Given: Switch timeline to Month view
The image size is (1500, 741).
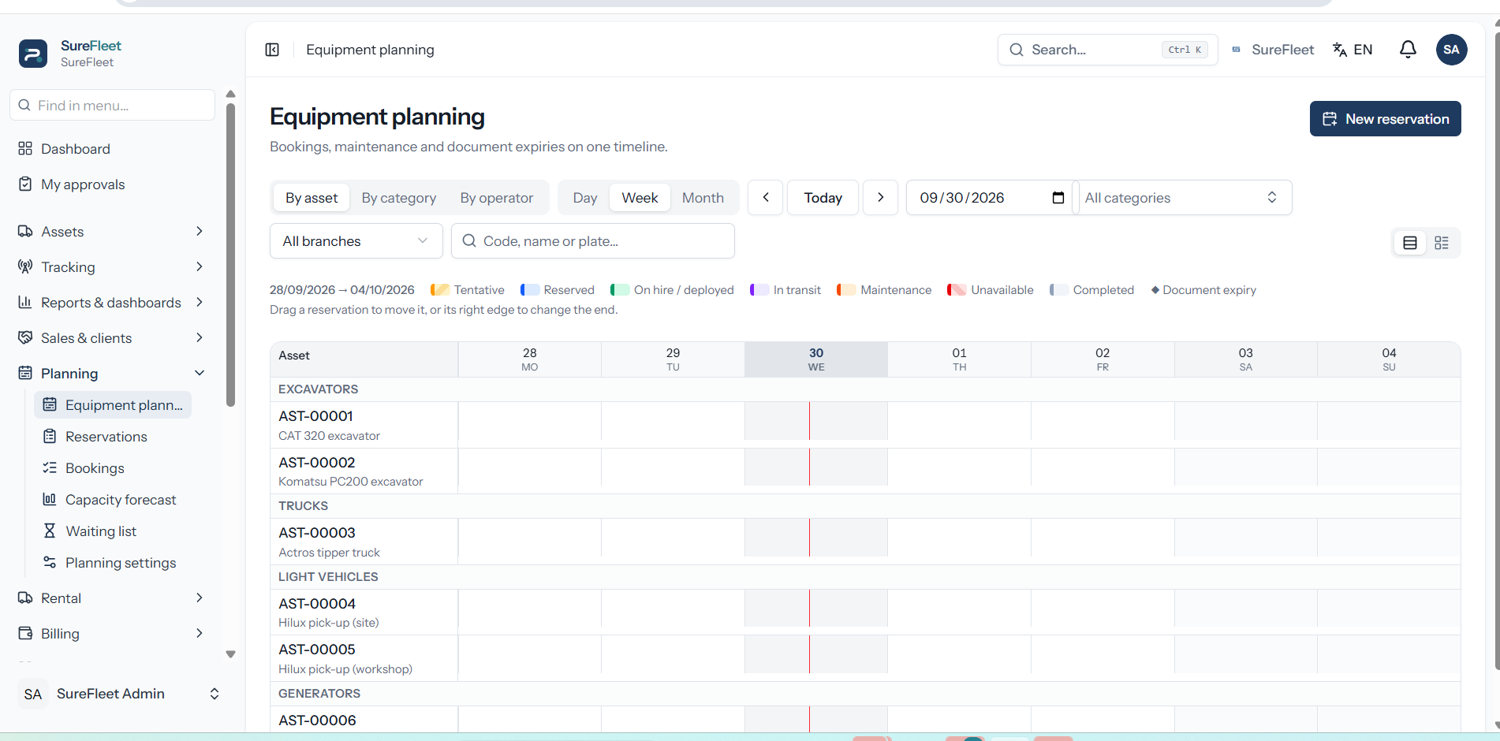Looking at the screenshot, I should [703, 198].
